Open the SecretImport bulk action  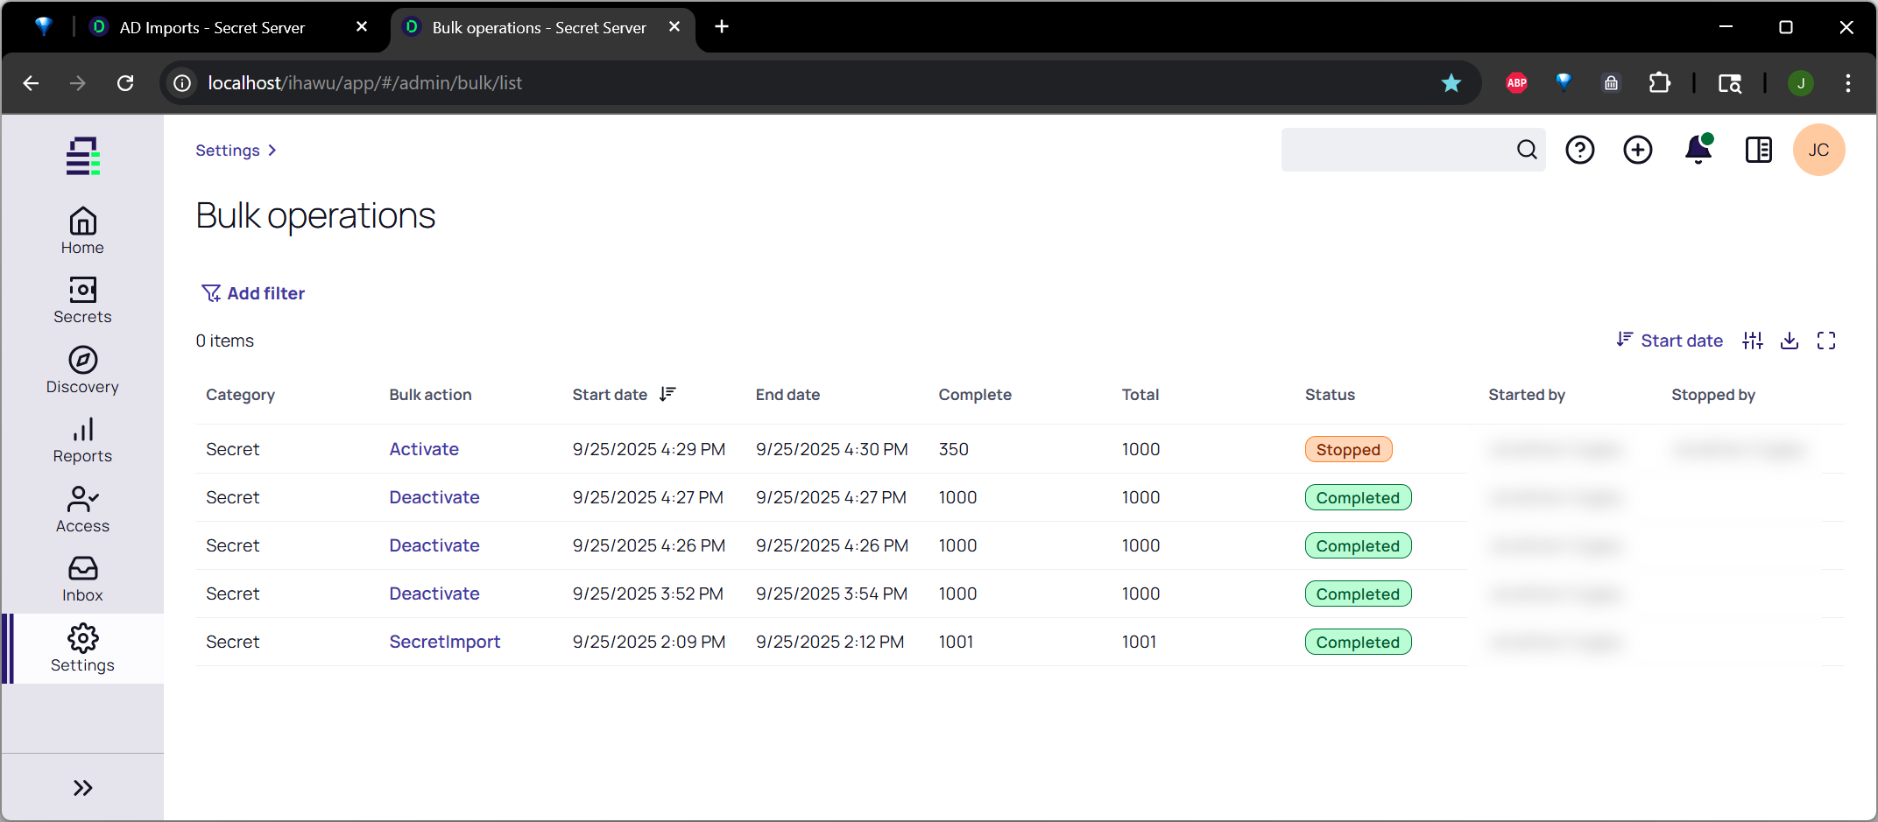pos(444,642)
